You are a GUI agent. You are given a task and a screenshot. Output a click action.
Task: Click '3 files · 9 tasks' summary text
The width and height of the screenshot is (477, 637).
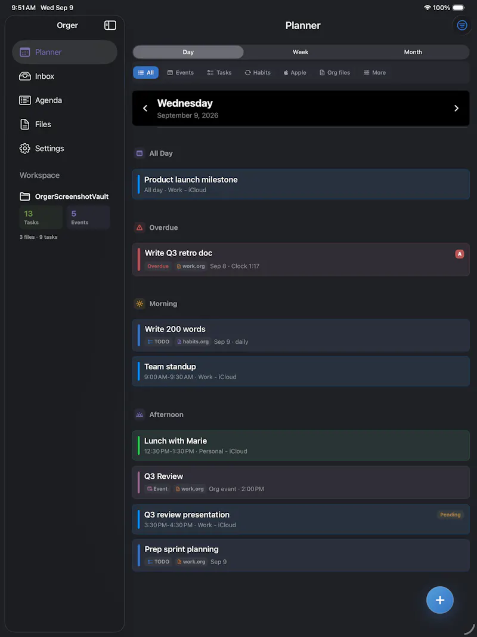pos(39,237)
